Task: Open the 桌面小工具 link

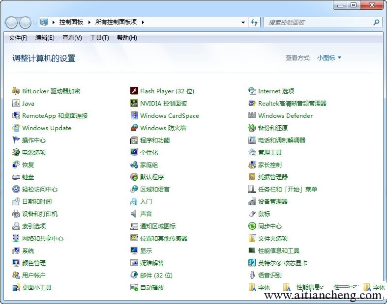Action: (37, 287)
